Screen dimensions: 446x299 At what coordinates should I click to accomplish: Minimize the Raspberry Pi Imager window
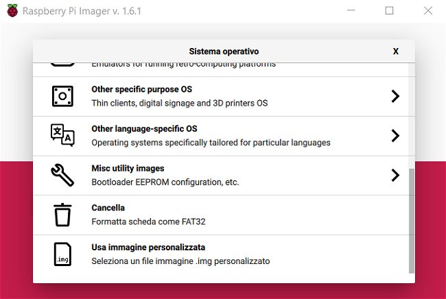coord(352,11)
